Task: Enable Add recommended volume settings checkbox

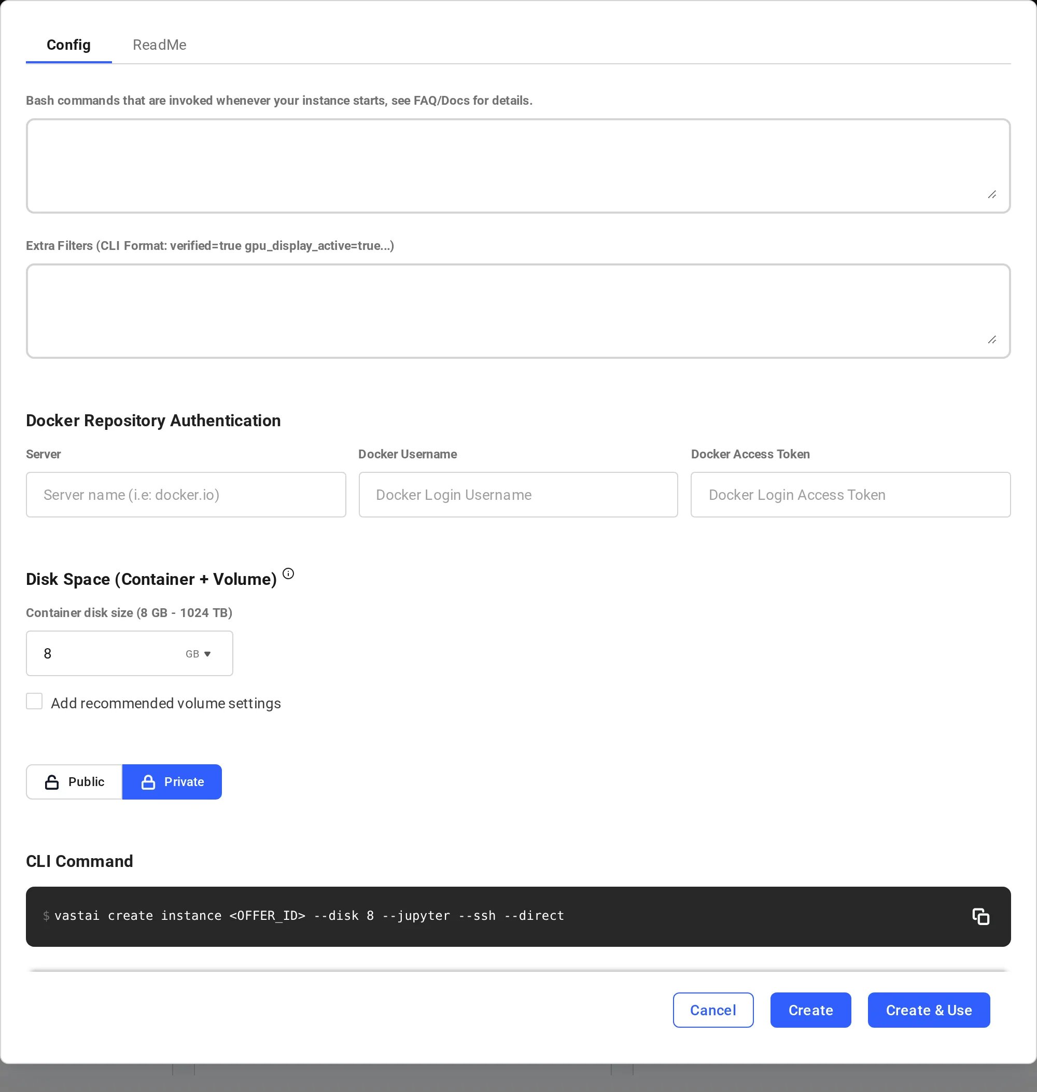Action: 34,701
